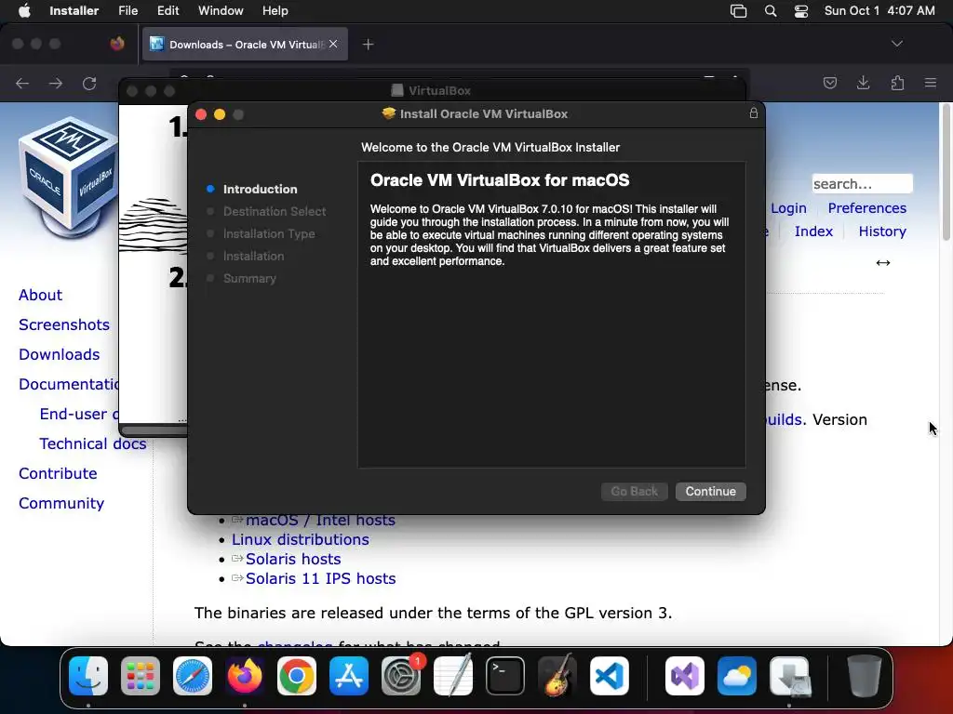Click the Stage Manager windows icon in the menu bar
The width and height of the screenshot is (953, 714).
pyautogui.click(x=738, y=11)
